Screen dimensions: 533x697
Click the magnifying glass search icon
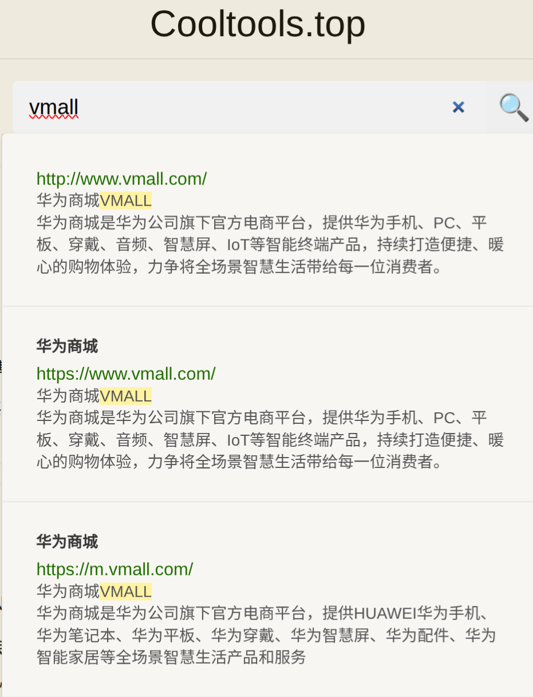coord(513,107)
